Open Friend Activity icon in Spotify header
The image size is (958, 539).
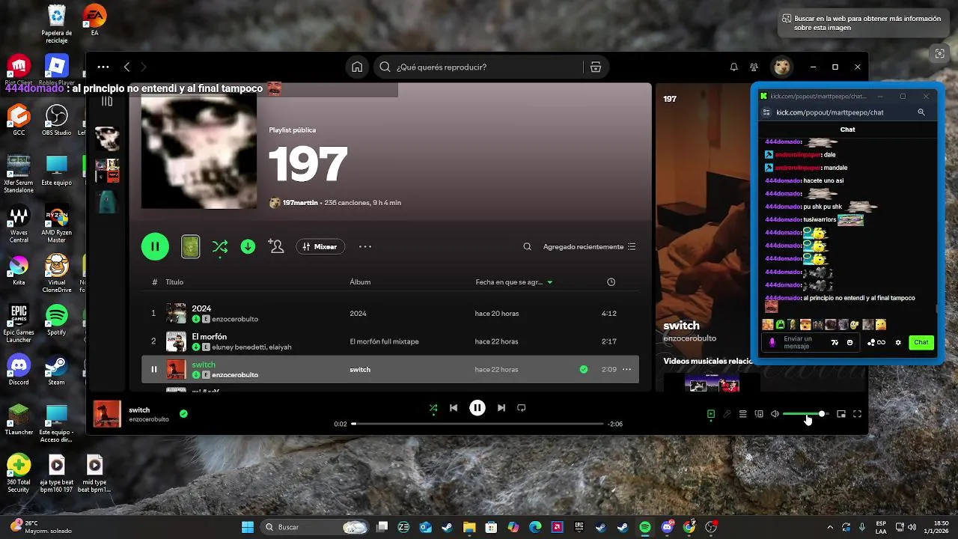pyautogui.click(x=754, y=67)
